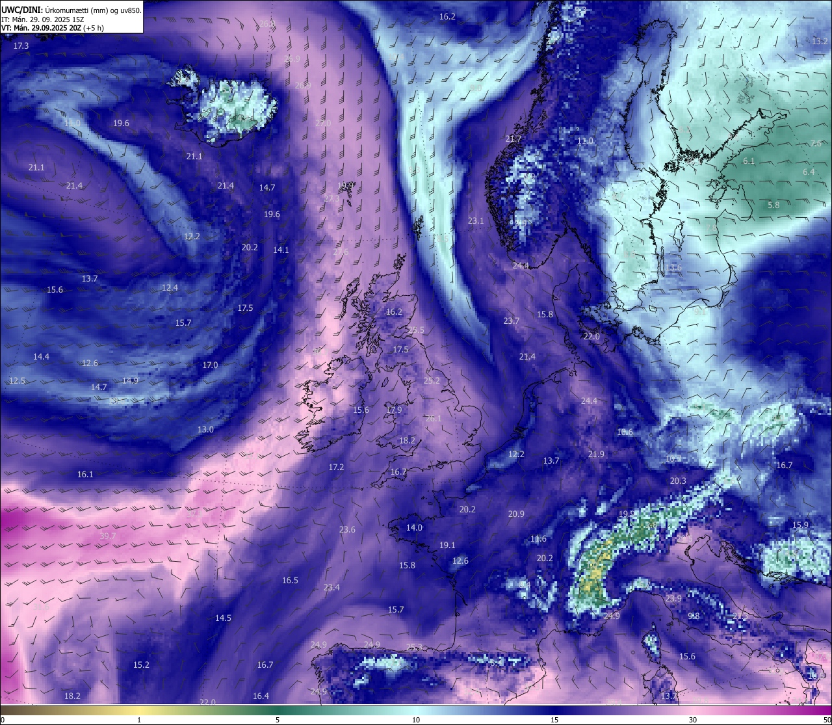Click the 5.8 value over the Baltic states

coord(773,205)
